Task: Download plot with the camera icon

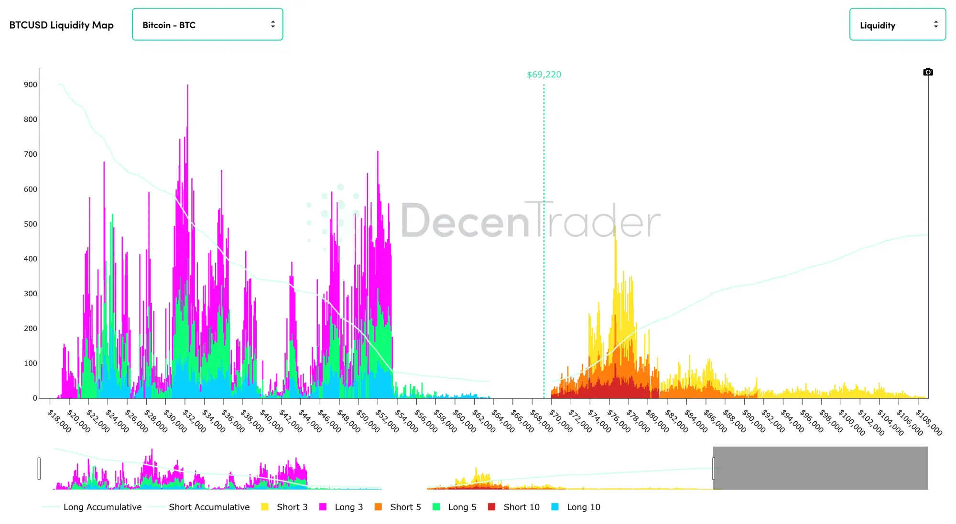Action: tap(928, 72)
